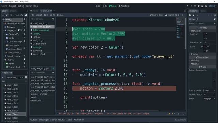Screen dimensions: 218x123
Task: Click the search icon in Filter properties
Action: [x=215, y=24]
